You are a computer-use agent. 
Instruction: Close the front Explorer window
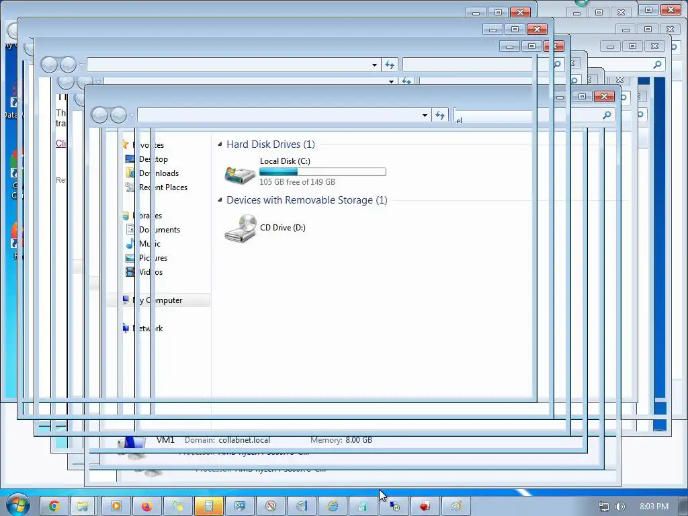[x=604, y=96]
